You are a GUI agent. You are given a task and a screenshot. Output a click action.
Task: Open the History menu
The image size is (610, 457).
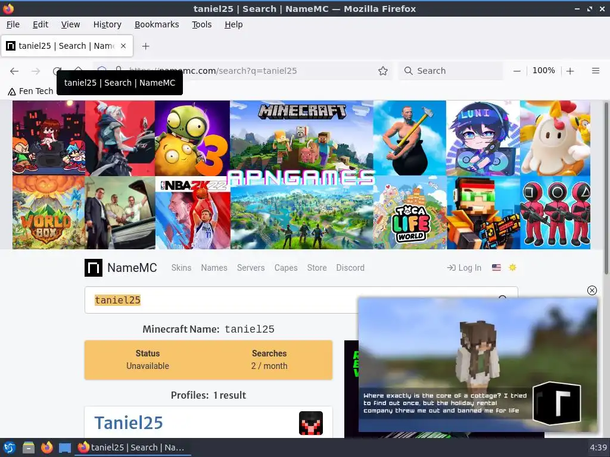(x=107, y=24)
